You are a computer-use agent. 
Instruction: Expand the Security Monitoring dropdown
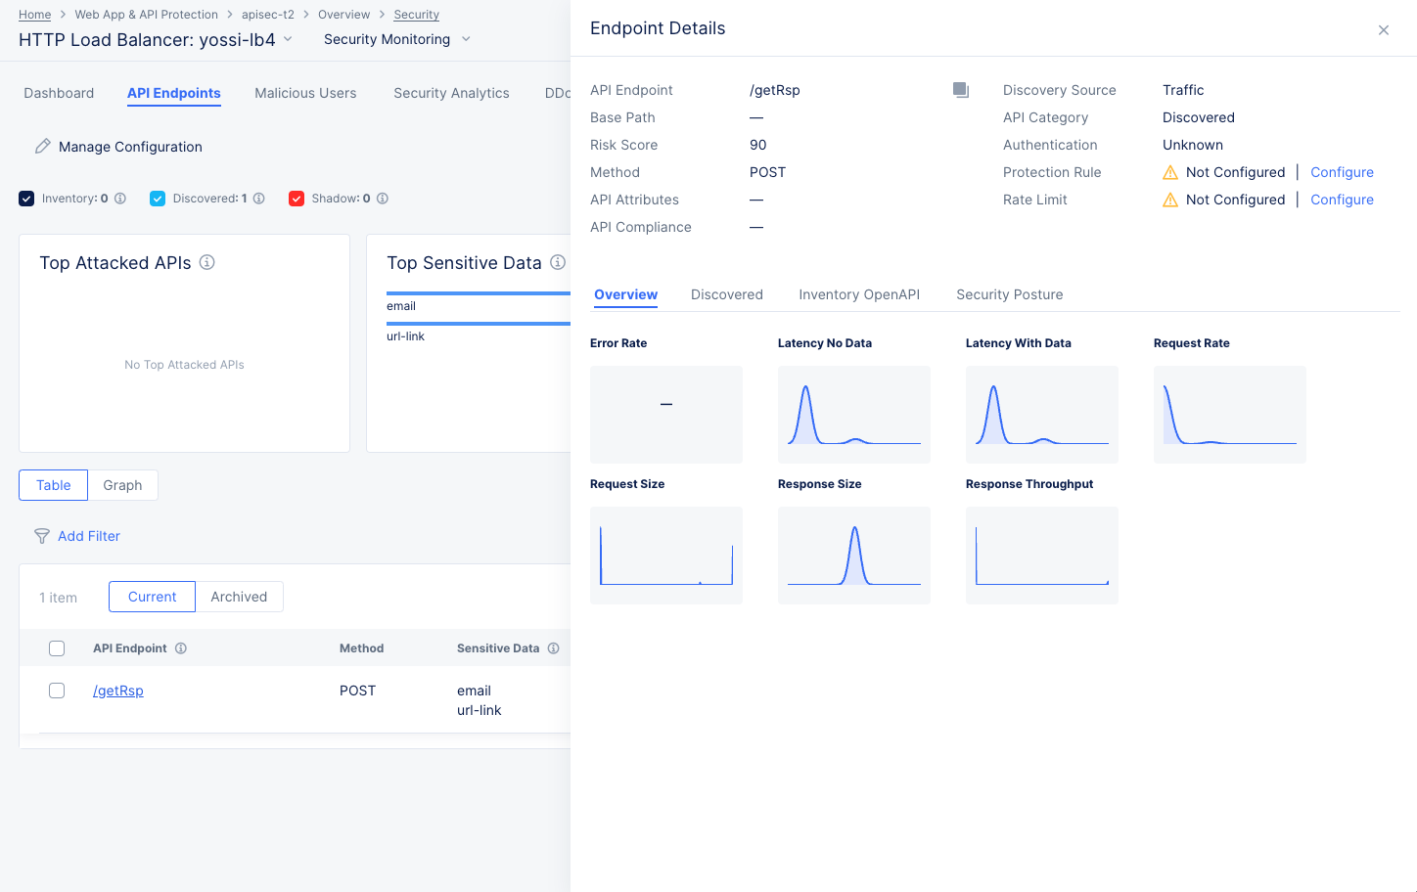466,39
